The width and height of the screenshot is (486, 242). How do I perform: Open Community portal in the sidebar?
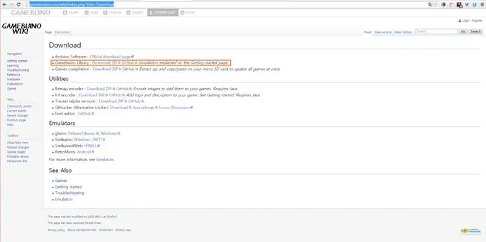click(x=19, y=106)
